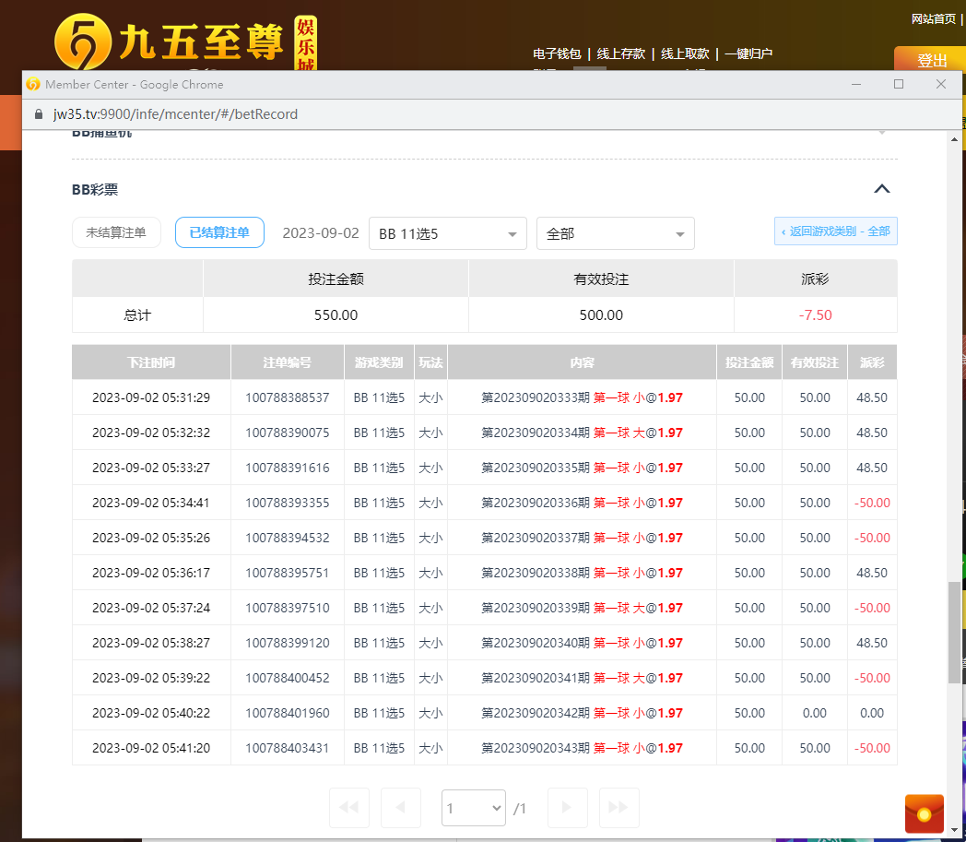Jump to the last page of records
The height and width of the screenshot is (842, 966).
coord(618,808)
